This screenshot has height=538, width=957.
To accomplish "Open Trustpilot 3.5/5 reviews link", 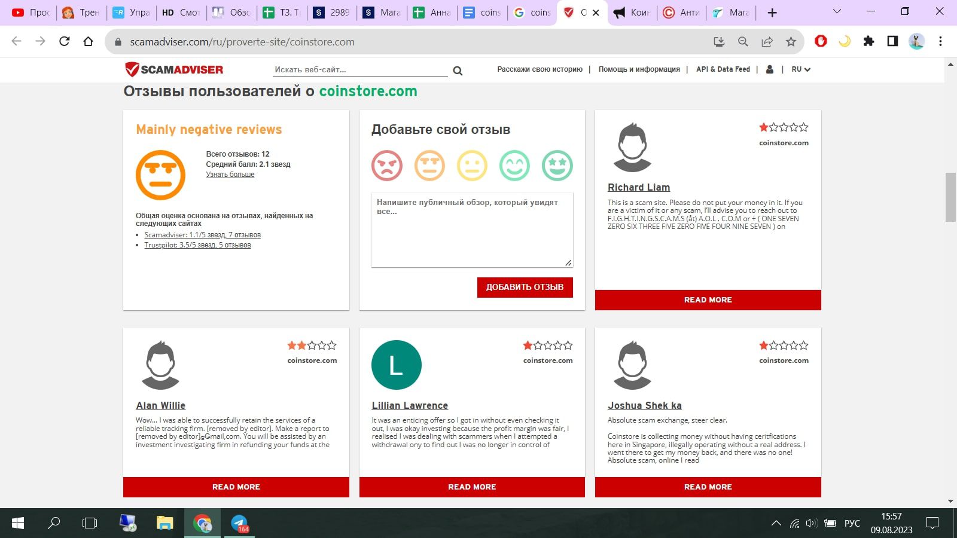I will pyautogui.click(x=197, y=245).
